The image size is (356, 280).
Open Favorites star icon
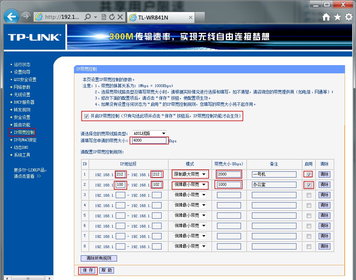coord(338,17)
